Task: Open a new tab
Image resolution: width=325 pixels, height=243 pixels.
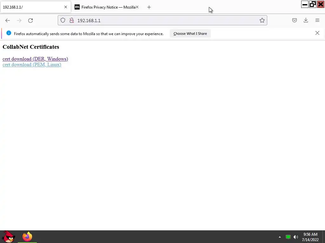Action: coord(149,7)
